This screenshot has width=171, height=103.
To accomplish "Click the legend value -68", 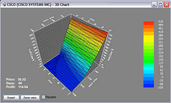I will pyautogui.click(x=161, y=84).
